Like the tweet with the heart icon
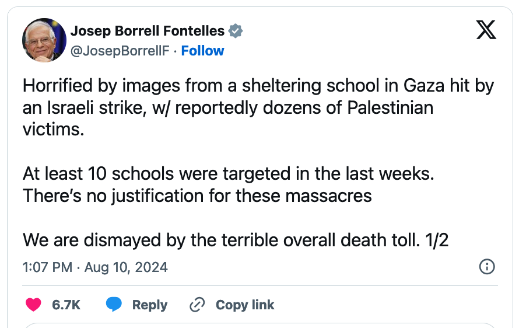The height and width of the screenshot is (328, 519). (x=34, y=305)
